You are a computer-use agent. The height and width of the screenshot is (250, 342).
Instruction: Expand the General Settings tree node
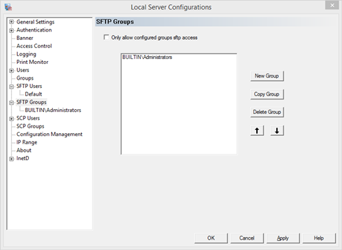(x=12, y=22)
